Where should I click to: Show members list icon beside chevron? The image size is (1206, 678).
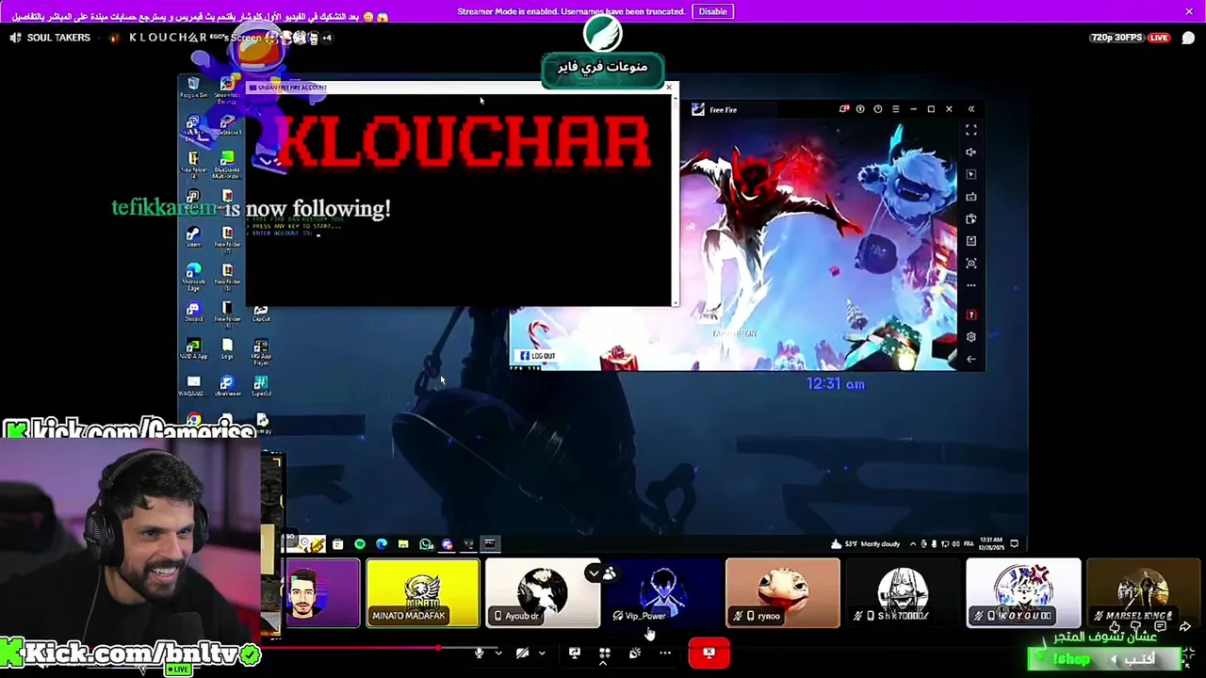[610, 572]
